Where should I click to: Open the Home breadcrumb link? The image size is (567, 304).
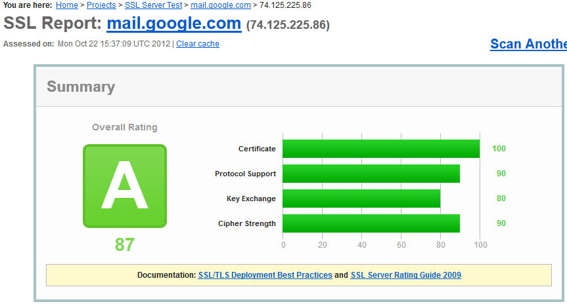tap(66, 5)
